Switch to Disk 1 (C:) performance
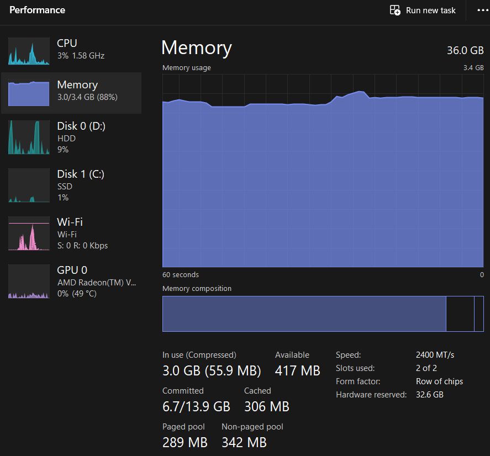 pos(71,185)
